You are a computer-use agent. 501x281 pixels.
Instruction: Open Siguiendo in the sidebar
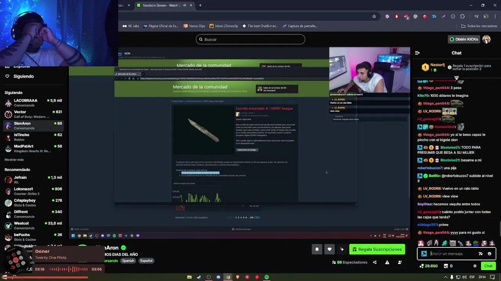coord(23,76)
